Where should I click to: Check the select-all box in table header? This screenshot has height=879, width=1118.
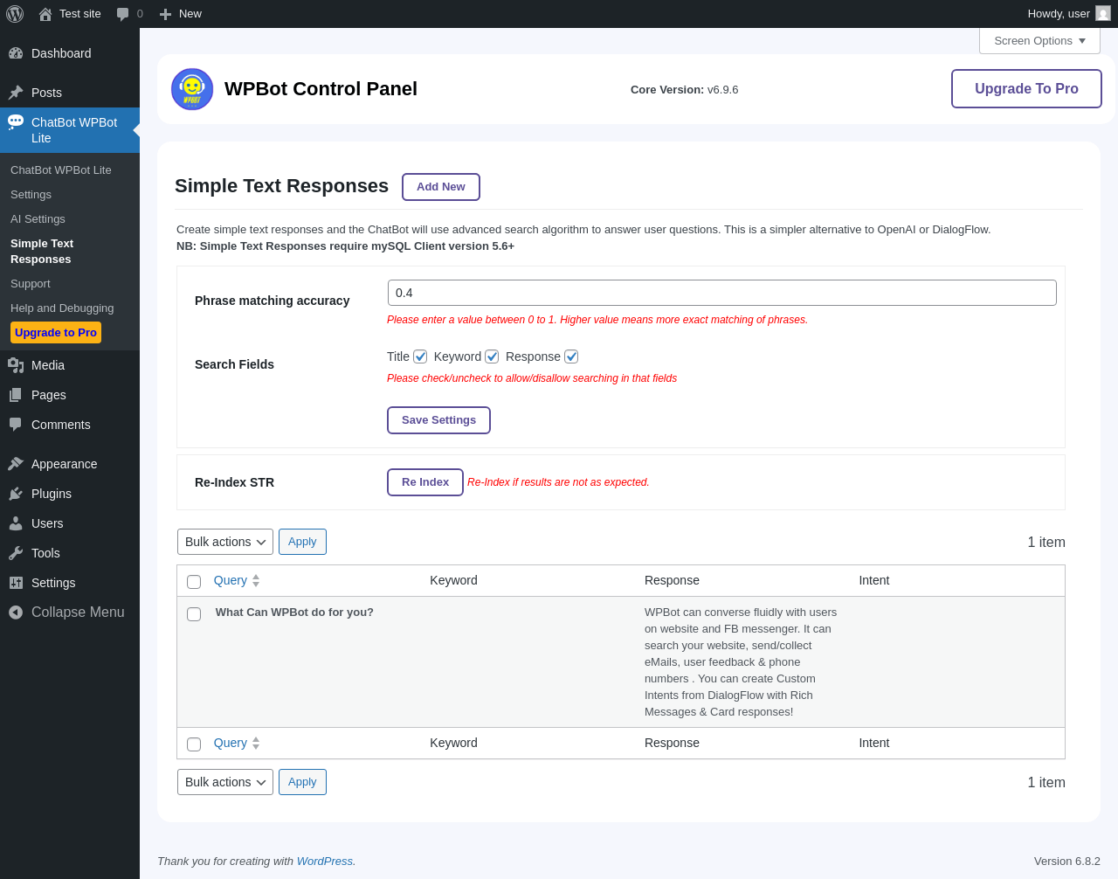point(194,582)
